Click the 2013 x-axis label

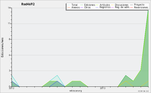click(103, 88)
